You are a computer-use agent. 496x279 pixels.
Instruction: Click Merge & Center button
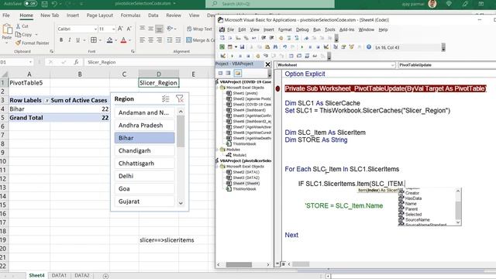point(200,40)
